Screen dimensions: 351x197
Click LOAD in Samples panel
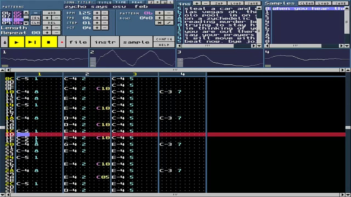click(x=324, y=3)
